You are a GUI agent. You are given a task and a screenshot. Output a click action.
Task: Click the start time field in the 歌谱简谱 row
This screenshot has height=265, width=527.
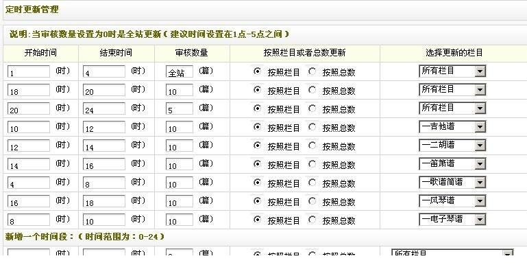coord(29,183)
